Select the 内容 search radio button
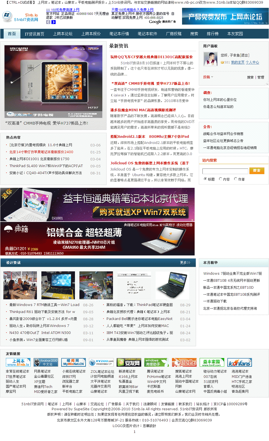 [x=220, y=179]
